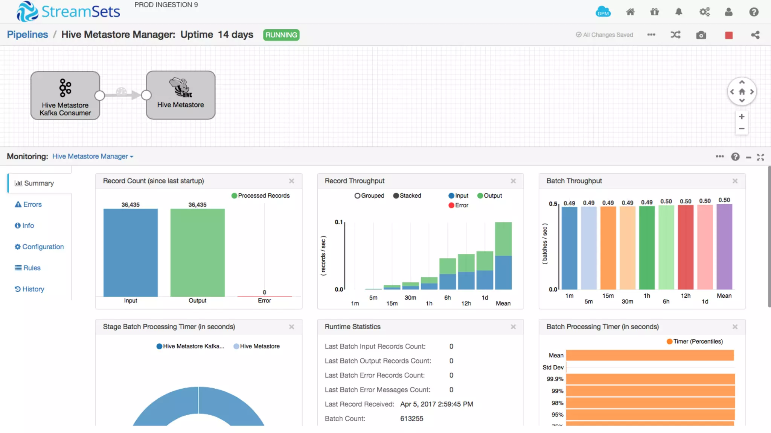Select the Hive Metastore Kafka Consumer stage
The image size is (771, 433).
pyautogui.click(x=65, y=95)
